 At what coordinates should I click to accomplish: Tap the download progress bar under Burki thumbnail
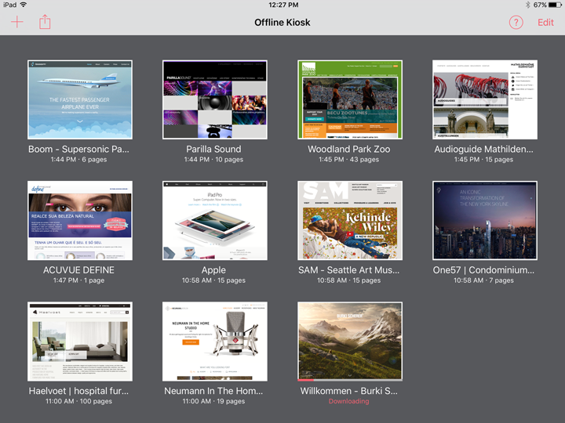click(350, 380)
